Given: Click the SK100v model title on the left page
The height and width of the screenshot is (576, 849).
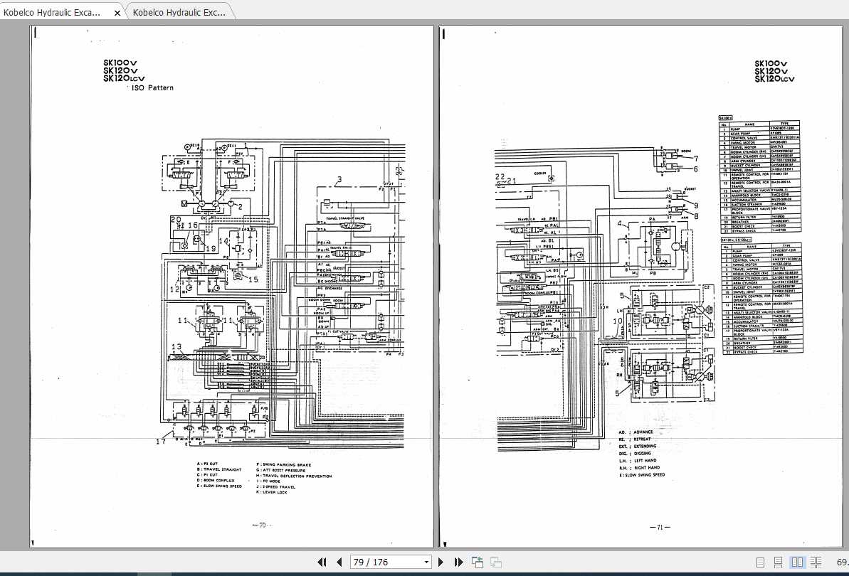Looking at the screenshot, I should click(120, 63).
